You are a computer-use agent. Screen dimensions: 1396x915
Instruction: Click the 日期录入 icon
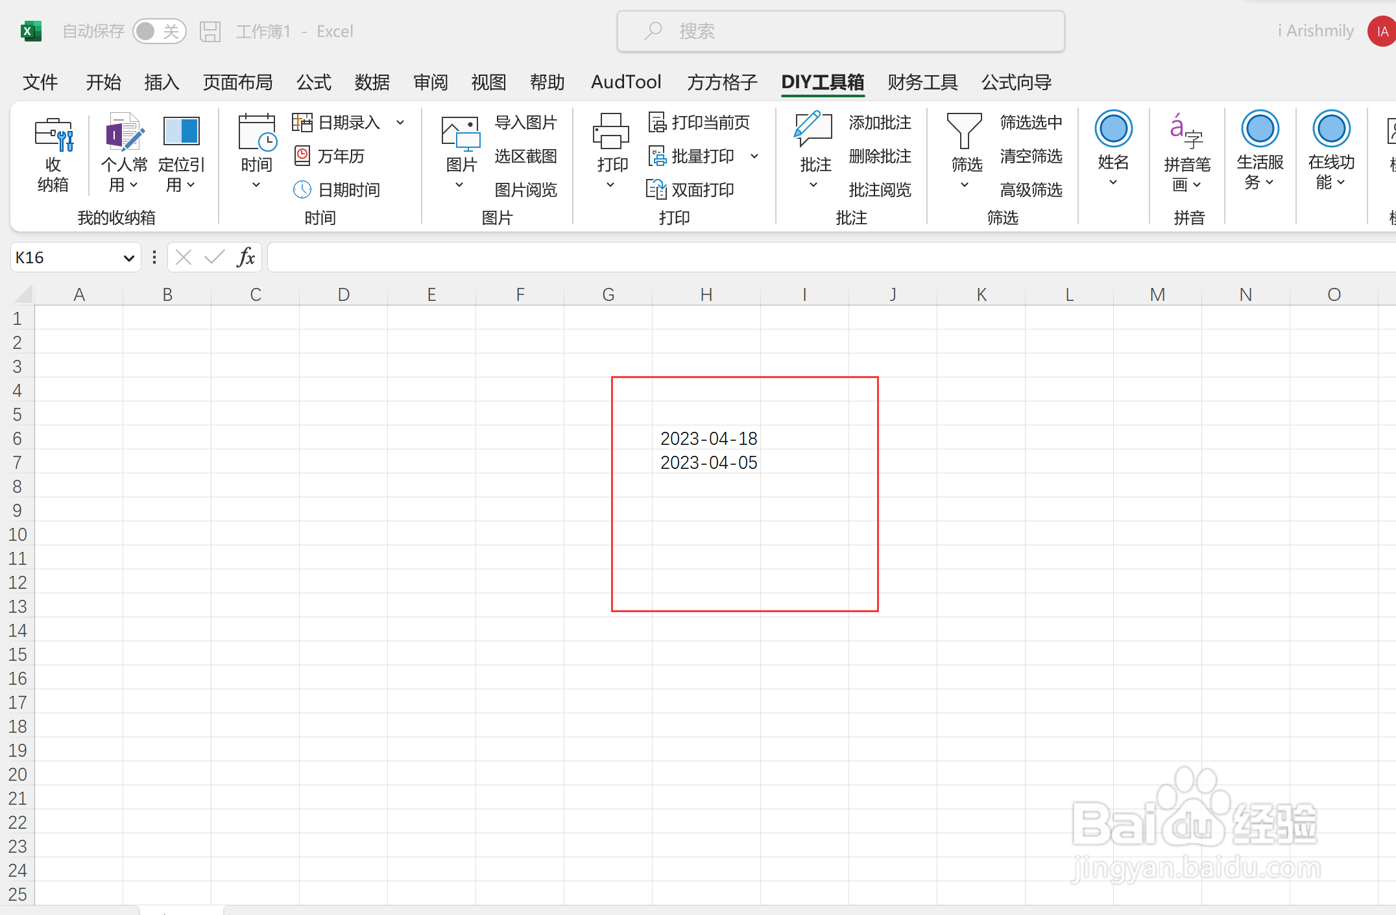point(302,122)
